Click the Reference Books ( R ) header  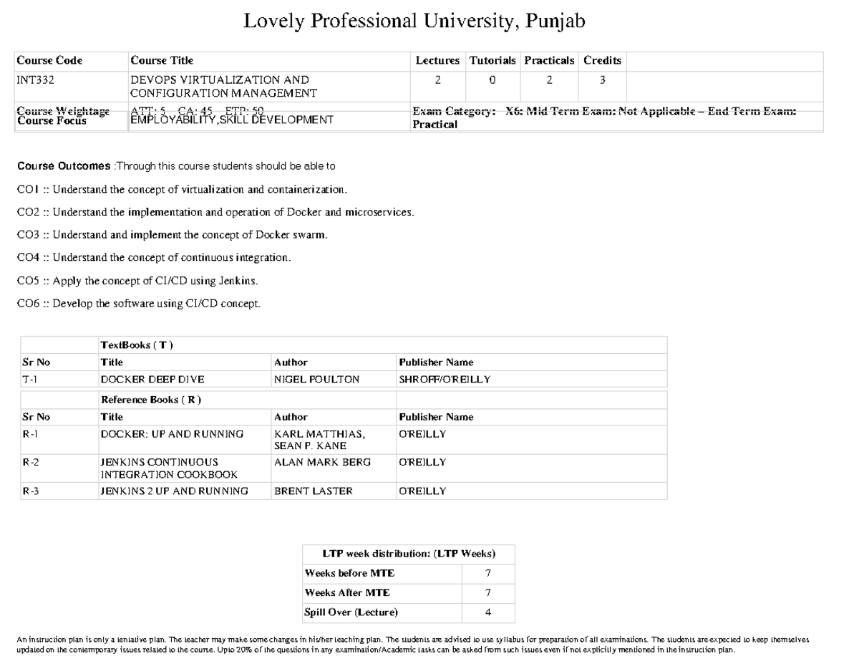click(x=150, y=400)
